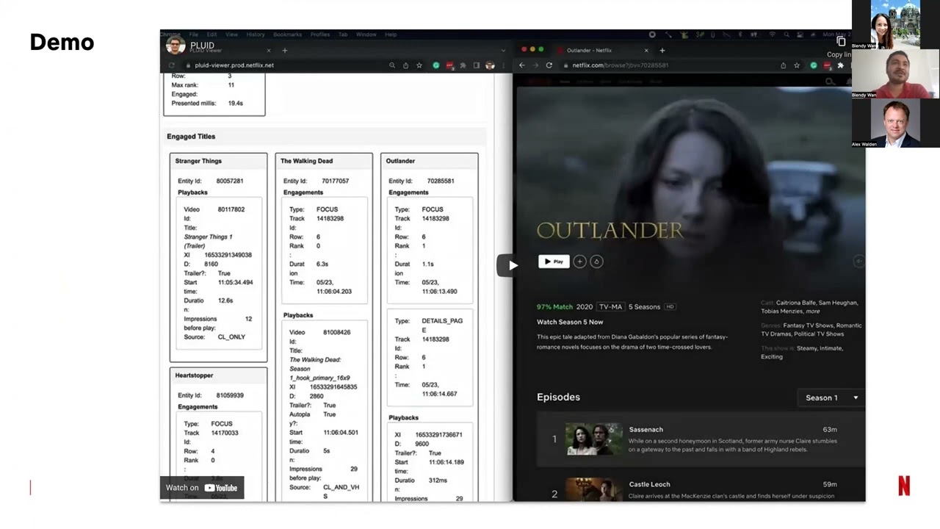Select Alex Walden video thumbnail
Image resolution: width=940 pixels, height=529 pixels.
point(895,123)
